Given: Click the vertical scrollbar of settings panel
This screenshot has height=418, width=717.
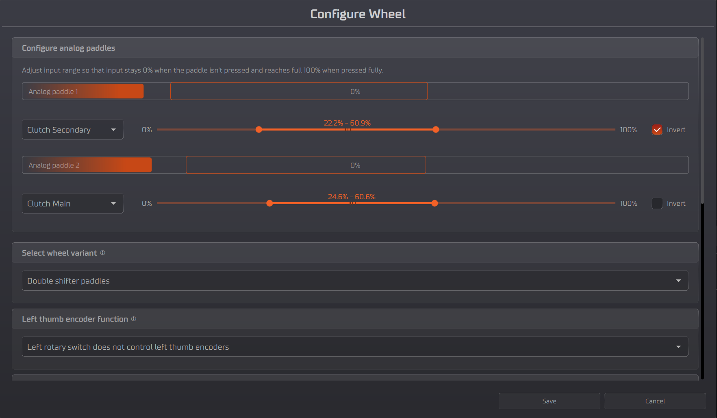Looking at the screenshot, I should (702, 122).
